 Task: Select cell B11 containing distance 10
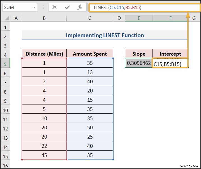tap(44, 118)
